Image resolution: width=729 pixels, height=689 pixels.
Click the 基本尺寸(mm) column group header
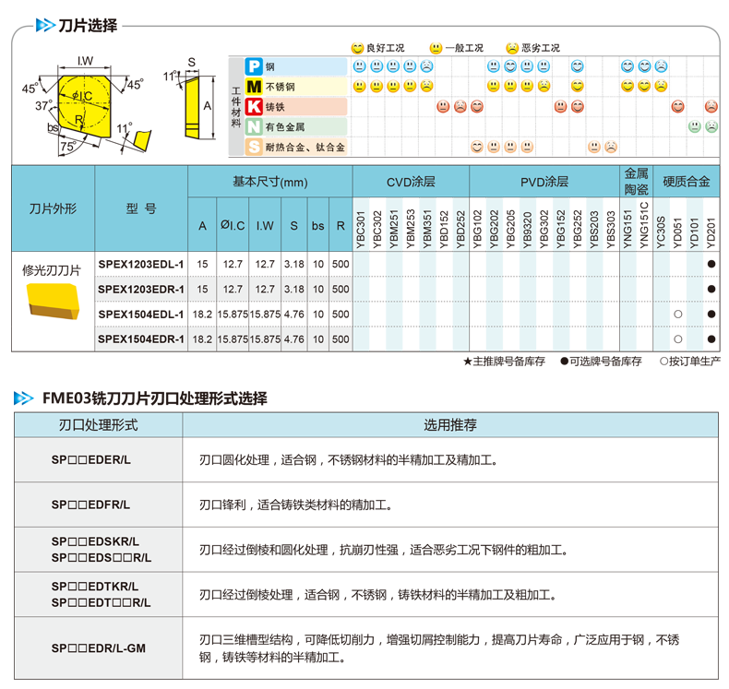pyautogui.click(x=270, y=182)
